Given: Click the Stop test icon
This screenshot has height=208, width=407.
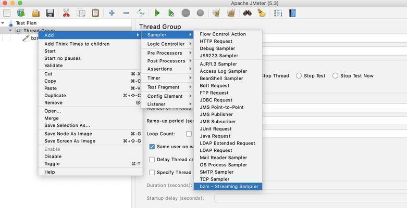Looking at the screenshot, I should pyautogui.click(x=186, y=12).
